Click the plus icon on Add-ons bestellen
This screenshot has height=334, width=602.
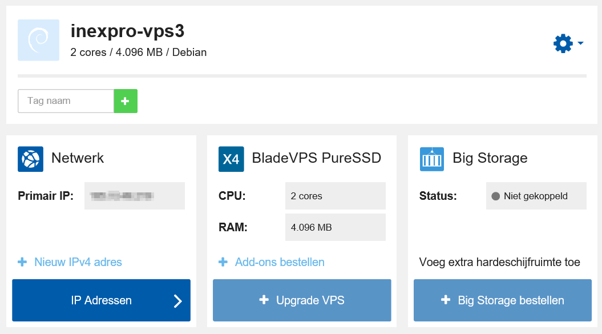coord(223,262)
